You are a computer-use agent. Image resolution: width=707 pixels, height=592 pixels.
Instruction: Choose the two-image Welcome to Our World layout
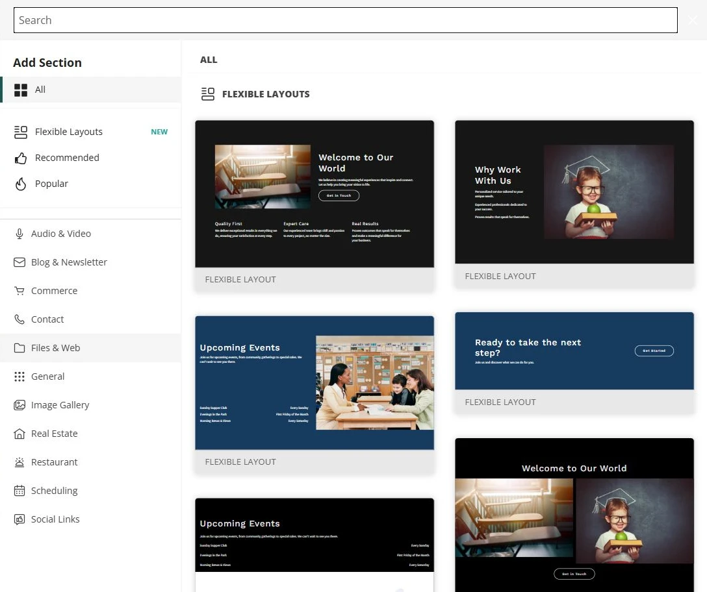click(574, 515)
